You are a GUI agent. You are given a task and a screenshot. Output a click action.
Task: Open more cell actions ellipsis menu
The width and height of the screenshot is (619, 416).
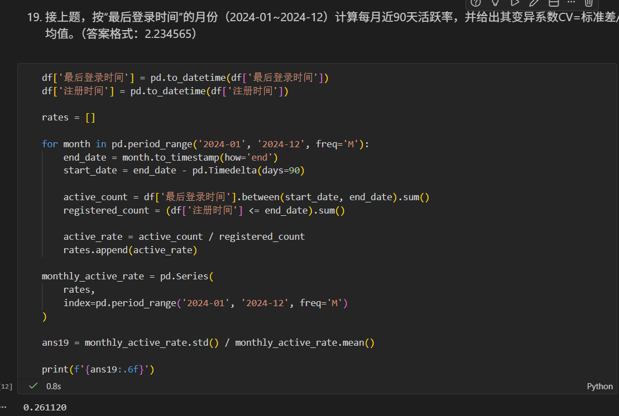(x=571, y=2)
